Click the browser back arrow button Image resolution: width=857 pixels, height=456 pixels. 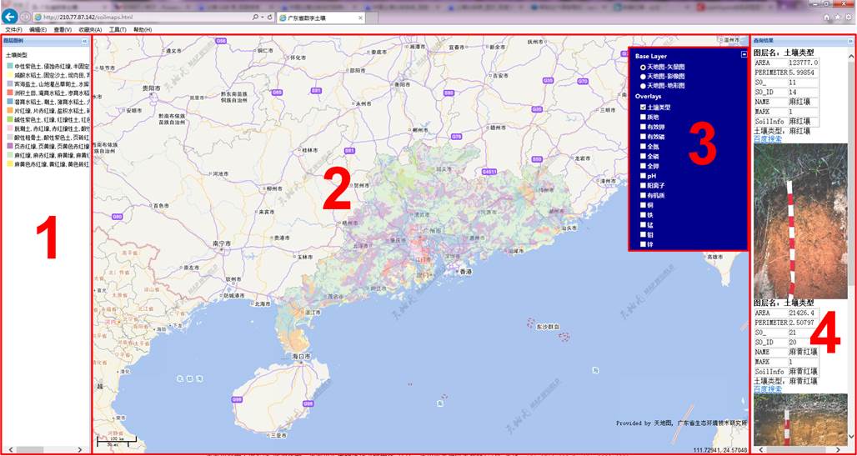[x=10, y=17]
